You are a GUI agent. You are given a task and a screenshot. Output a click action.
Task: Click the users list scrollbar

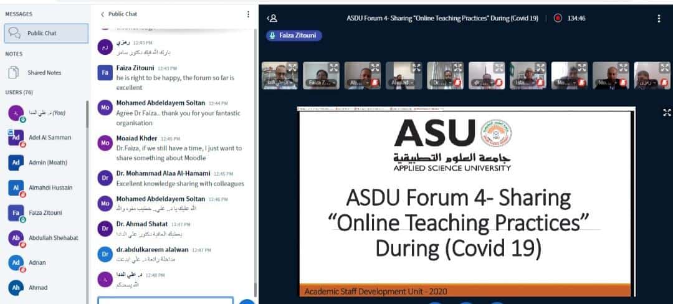coord(87,115)
